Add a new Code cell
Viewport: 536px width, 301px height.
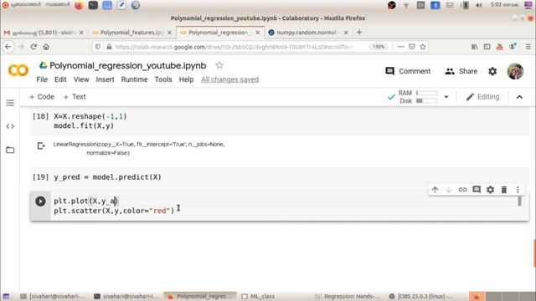coord(42,97)
